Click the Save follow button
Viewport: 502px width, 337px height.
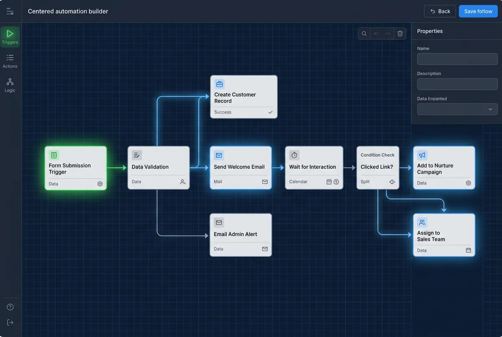(478, 11)
